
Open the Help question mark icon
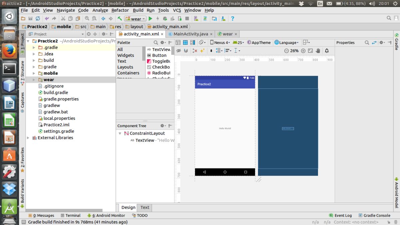click(232, 19)
